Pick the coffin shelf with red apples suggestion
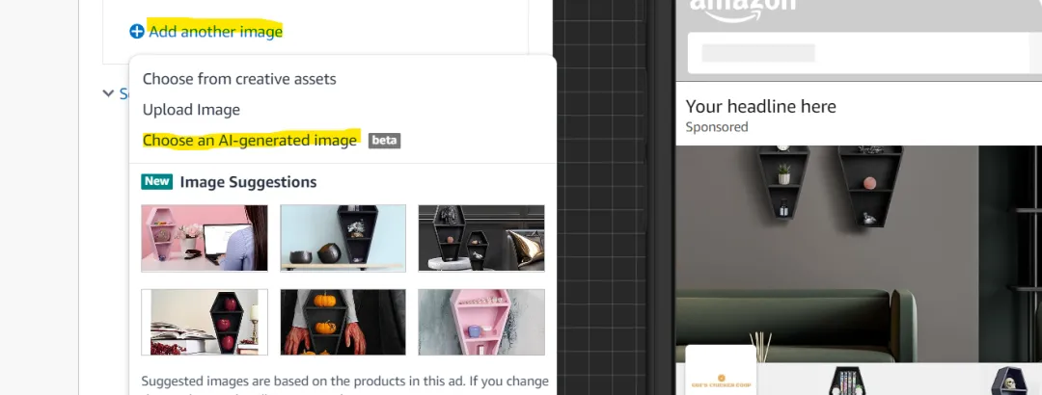 coord(204,322)
